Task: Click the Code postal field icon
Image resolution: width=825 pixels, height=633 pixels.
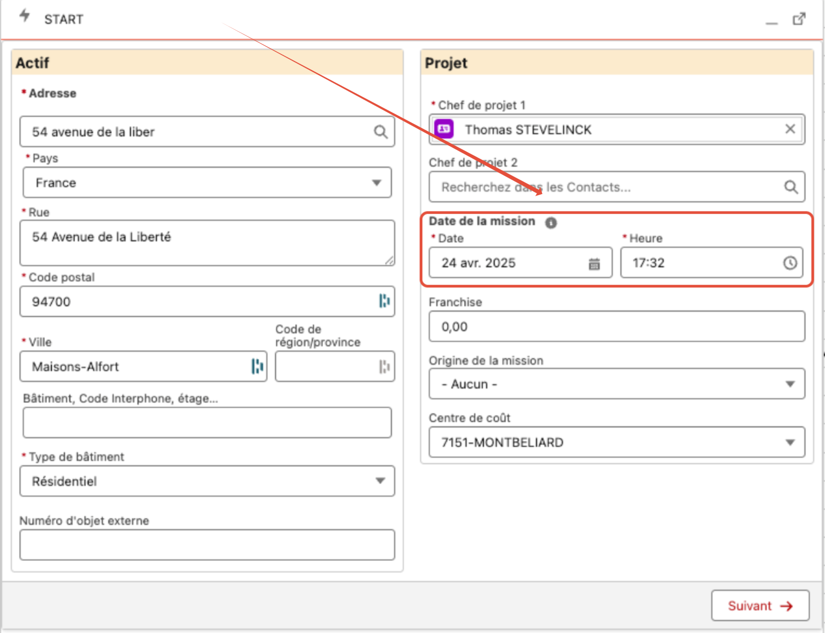Action: click(384, 301)
